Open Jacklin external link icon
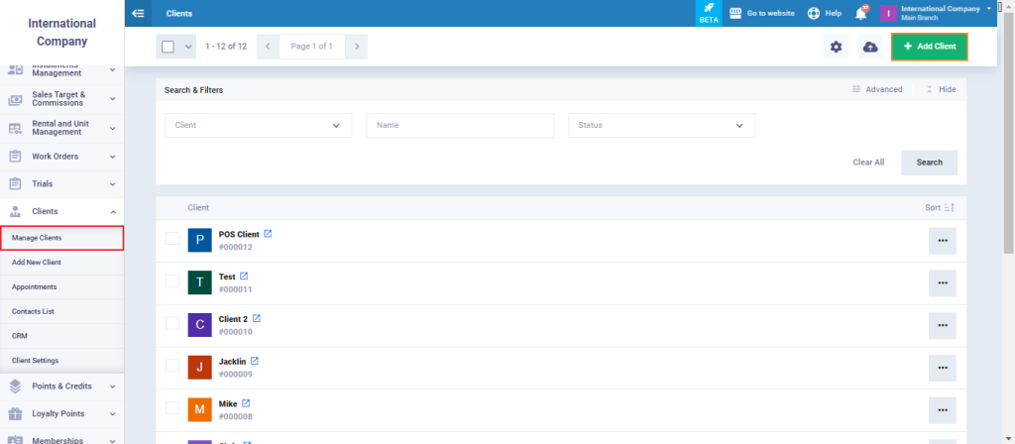The height and width of the screenshot is (444, 1015). 255,361
